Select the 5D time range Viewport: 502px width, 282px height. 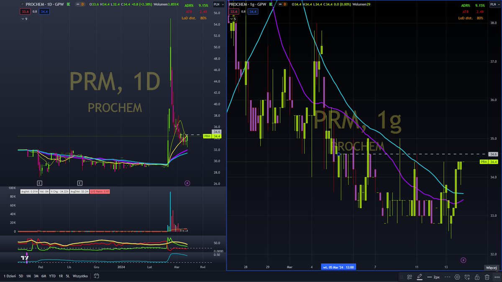21,276
